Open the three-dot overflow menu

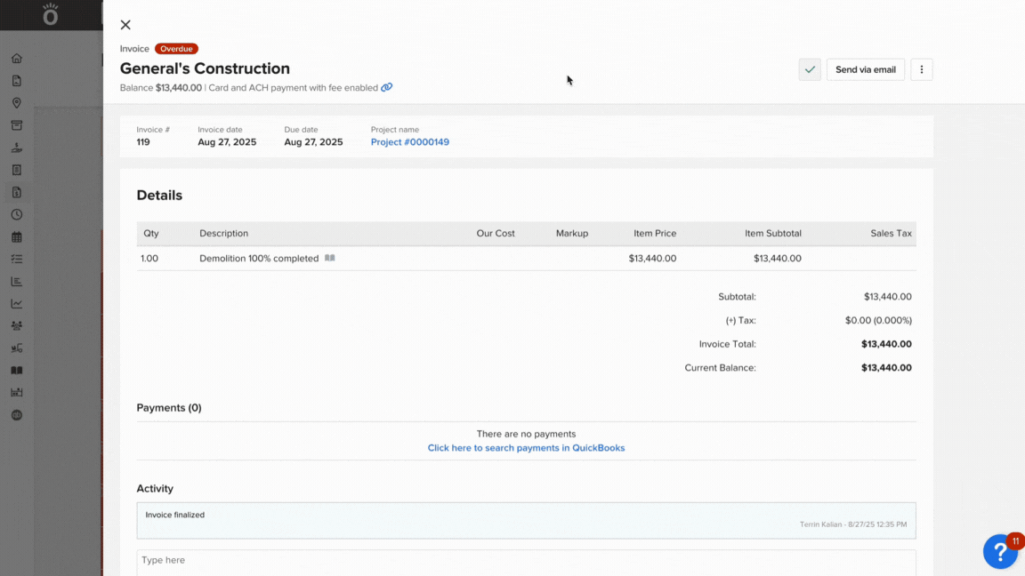point(921,68)
